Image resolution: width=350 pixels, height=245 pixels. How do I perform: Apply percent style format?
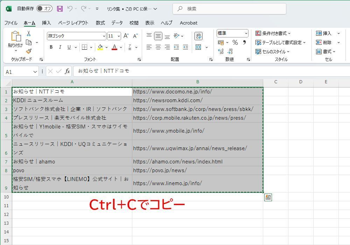coord(235,42)
